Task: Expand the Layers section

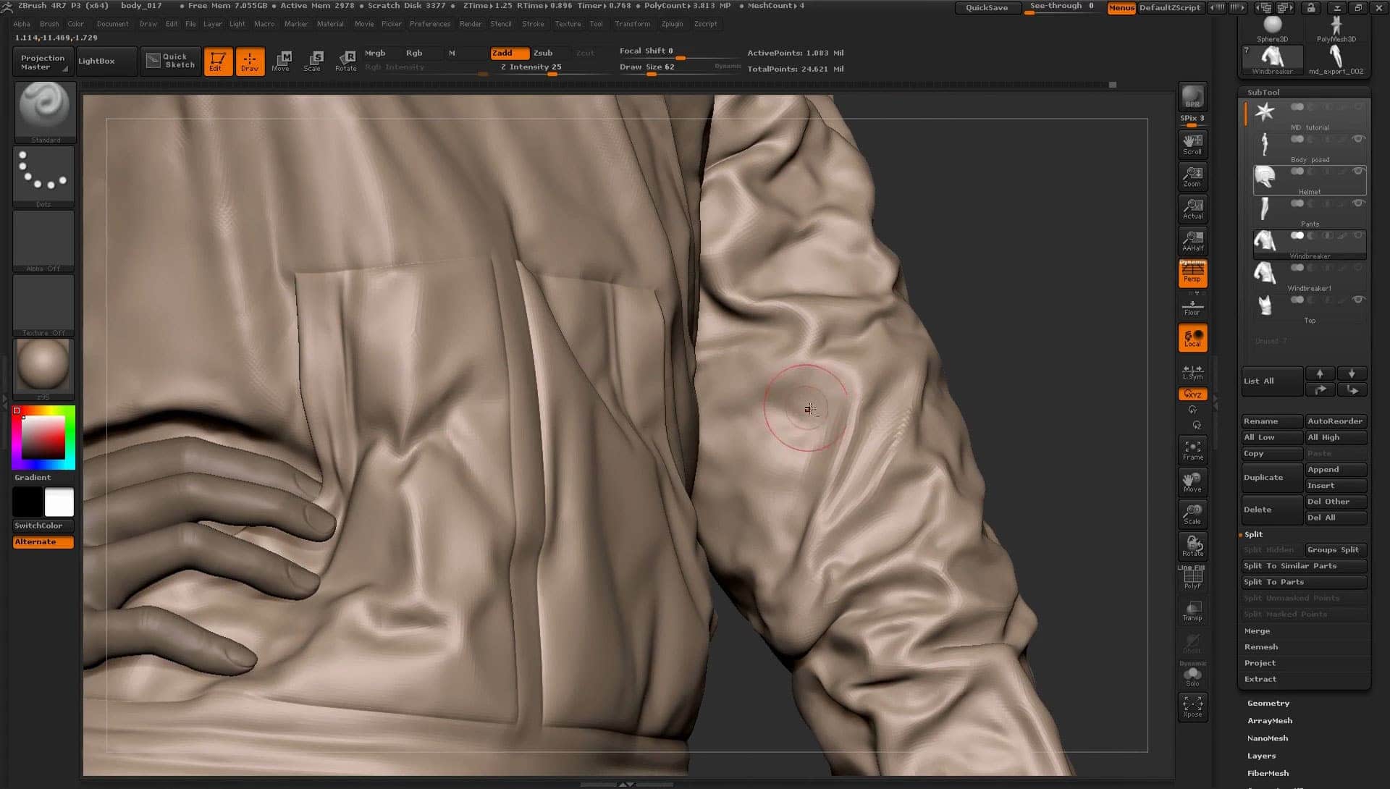Action: point(1261,756)
